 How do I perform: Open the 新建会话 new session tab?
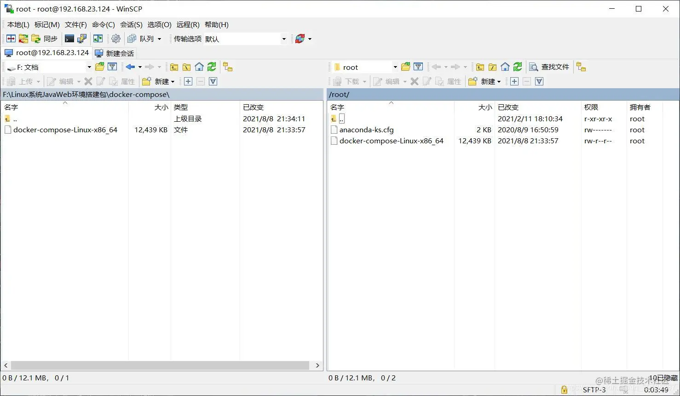tap(114, 53)
